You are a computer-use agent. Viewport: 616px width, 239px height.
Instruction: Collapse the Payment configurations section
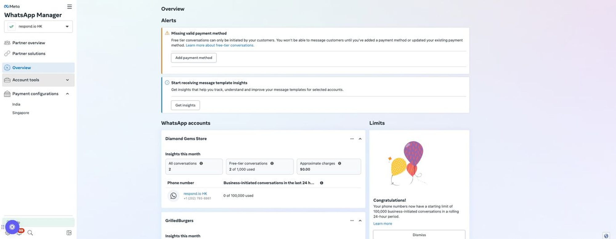coord(67,94)
